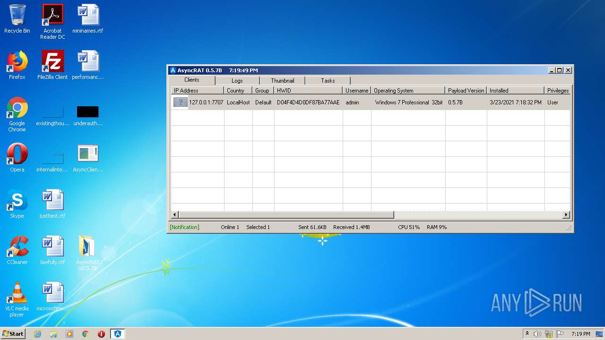Click the horizontal scrollbar thumb
Viewport: 605px width, 340px height.
[286, 215]
